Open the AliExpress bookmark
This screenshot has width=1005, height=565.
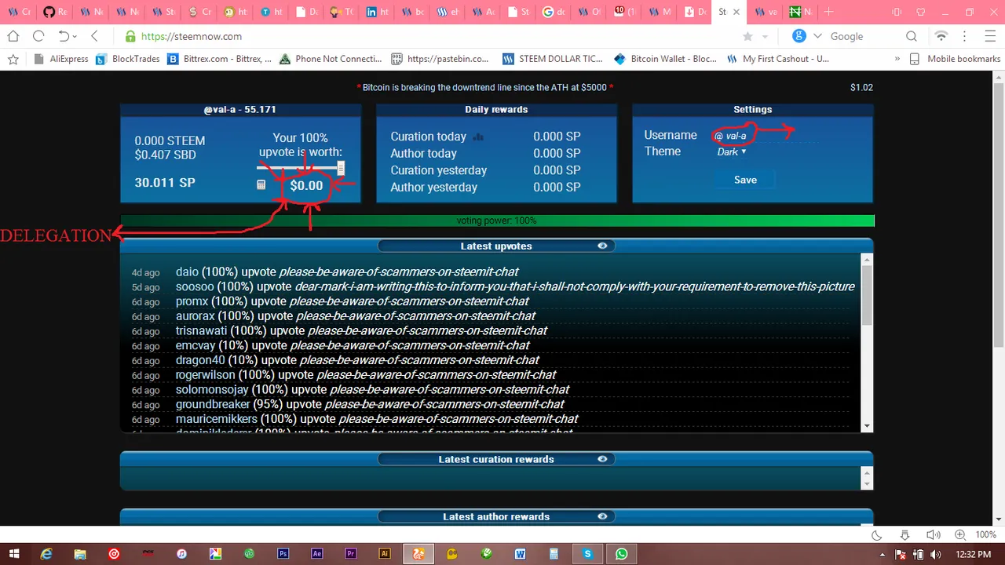coord(61,59)
